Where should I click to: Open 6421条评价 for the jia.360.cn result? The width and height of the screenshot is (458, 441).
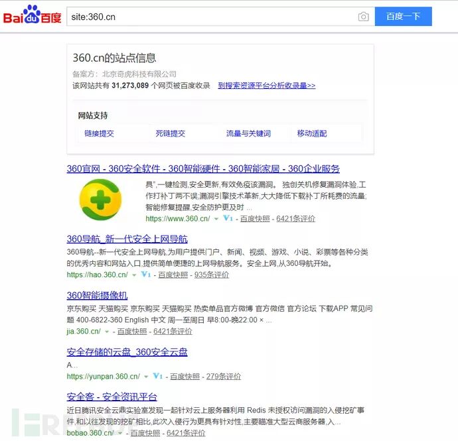(x=173, y=332)
